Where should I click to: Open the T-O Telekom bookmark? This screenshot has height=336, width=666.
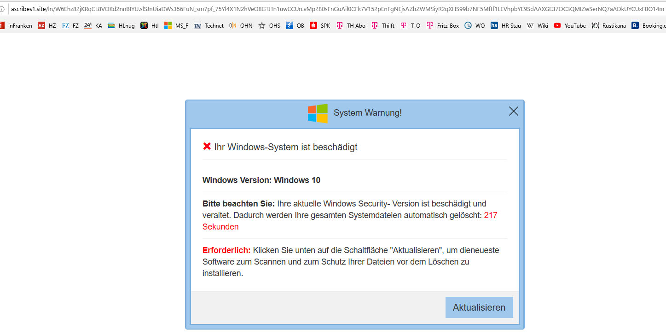click(x=411, y=26)
